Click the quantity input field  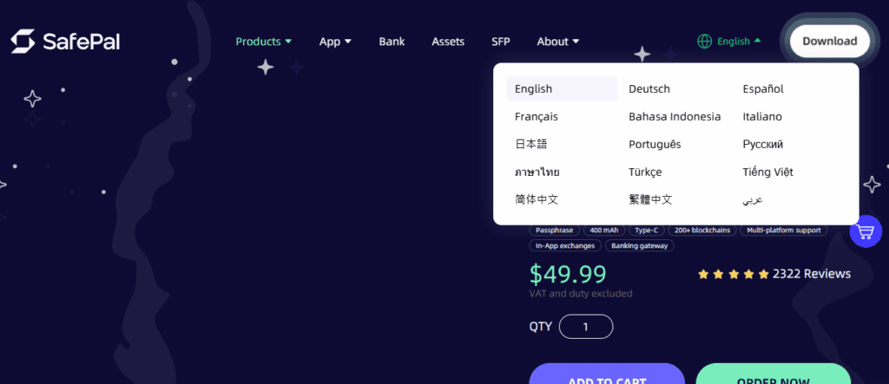coord(586,327)
